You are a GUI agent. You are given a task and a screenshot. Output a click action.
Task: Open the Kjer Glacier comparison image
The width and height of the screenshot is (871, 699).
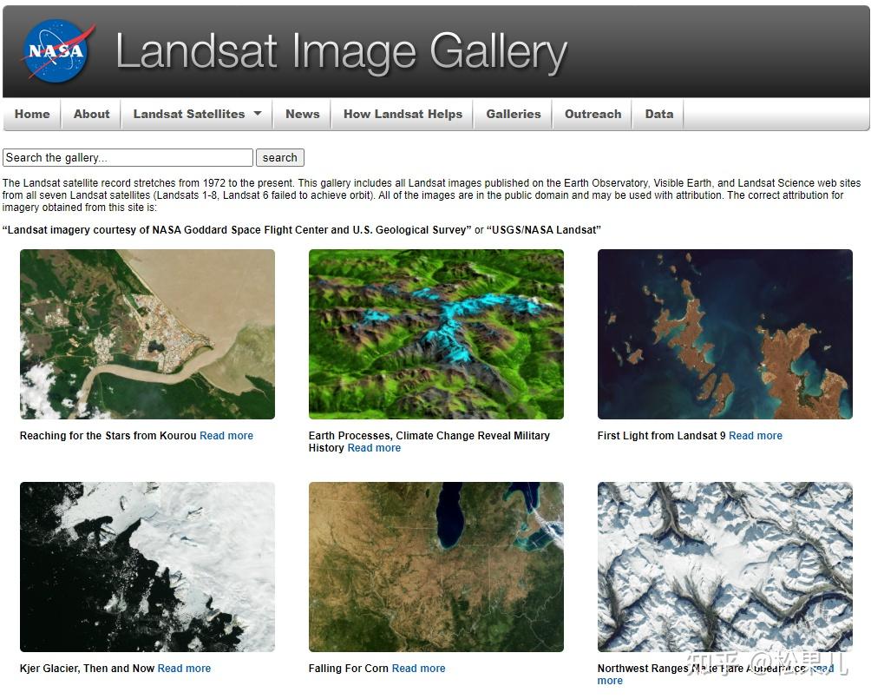coord(147,566)
